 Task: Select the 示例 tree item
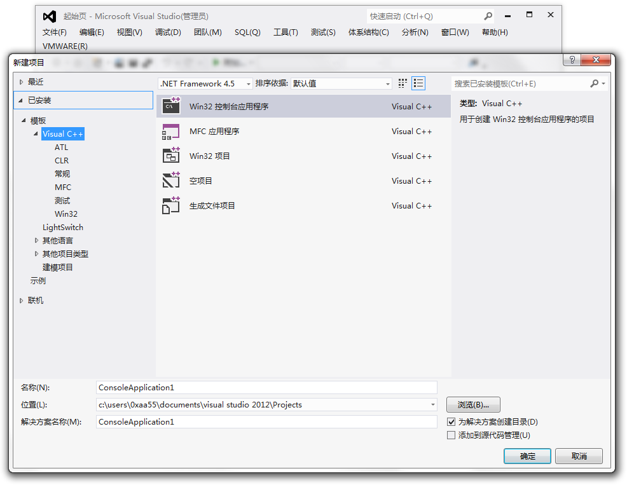click(38, 281)
